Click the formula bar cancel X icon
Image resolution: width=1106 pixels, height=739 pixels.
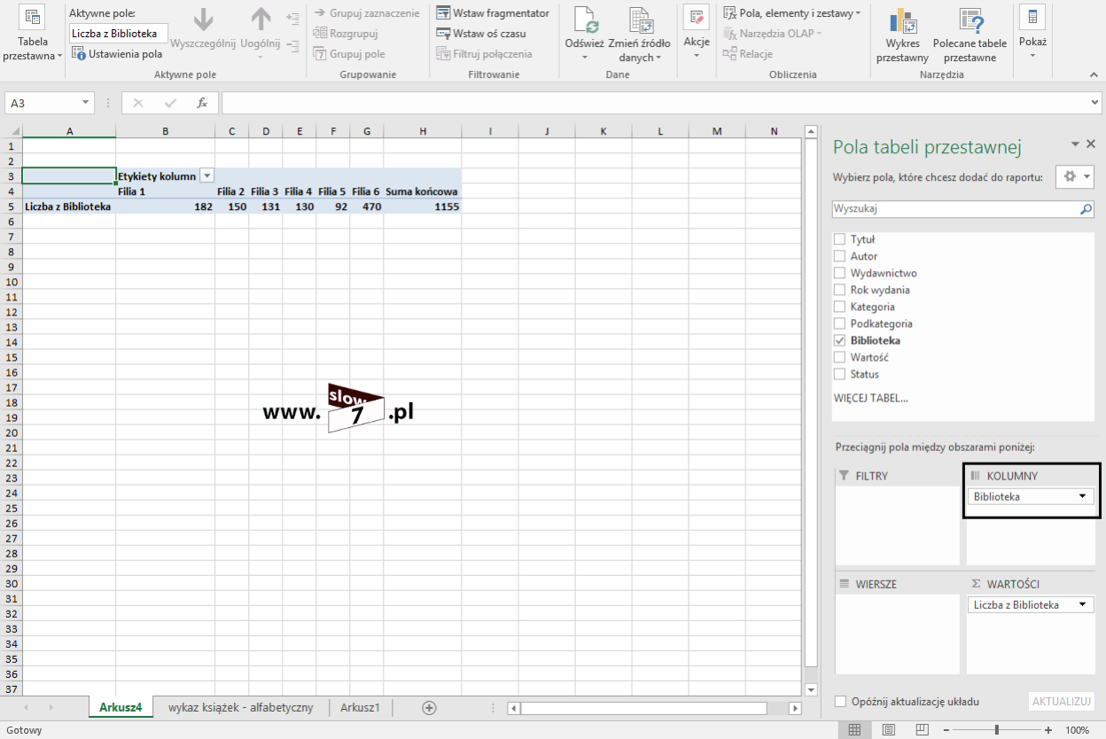coord(137,103)
